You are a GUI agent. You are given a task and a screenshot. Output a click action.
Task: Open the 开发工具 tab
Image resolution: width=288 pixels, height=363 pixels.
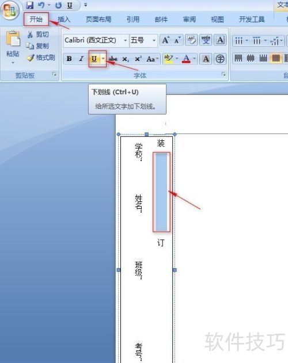252,19
